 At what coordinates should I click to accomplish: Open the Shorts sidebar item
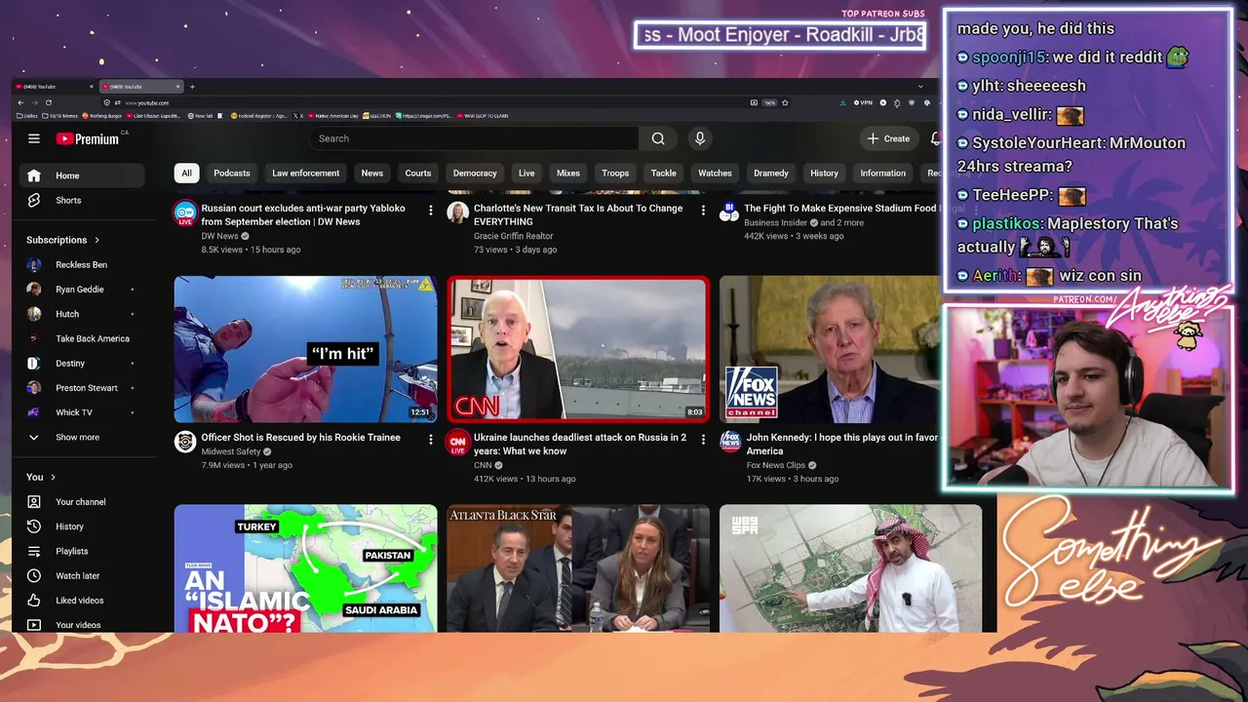pyautogui.click(x=82, y=200)
